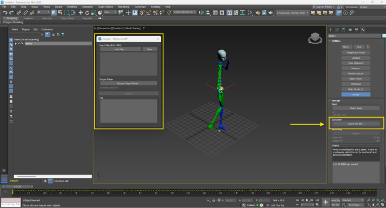Open the Render Setup teapot icon
Viewport: 386px width, 208px height.
(x=257, y=13)
